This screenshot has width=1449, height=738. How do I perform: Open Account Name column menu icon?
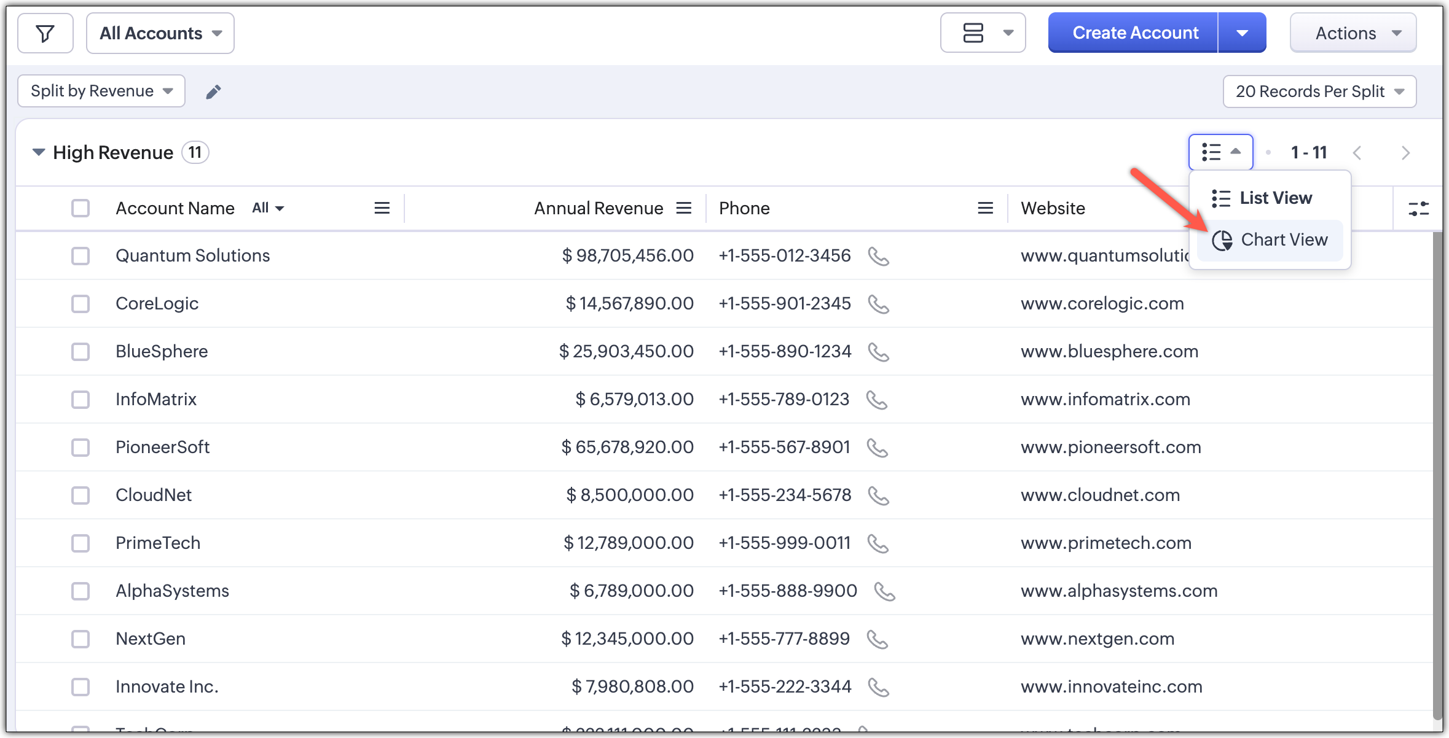pyautogui.click(x=382, y=209)
